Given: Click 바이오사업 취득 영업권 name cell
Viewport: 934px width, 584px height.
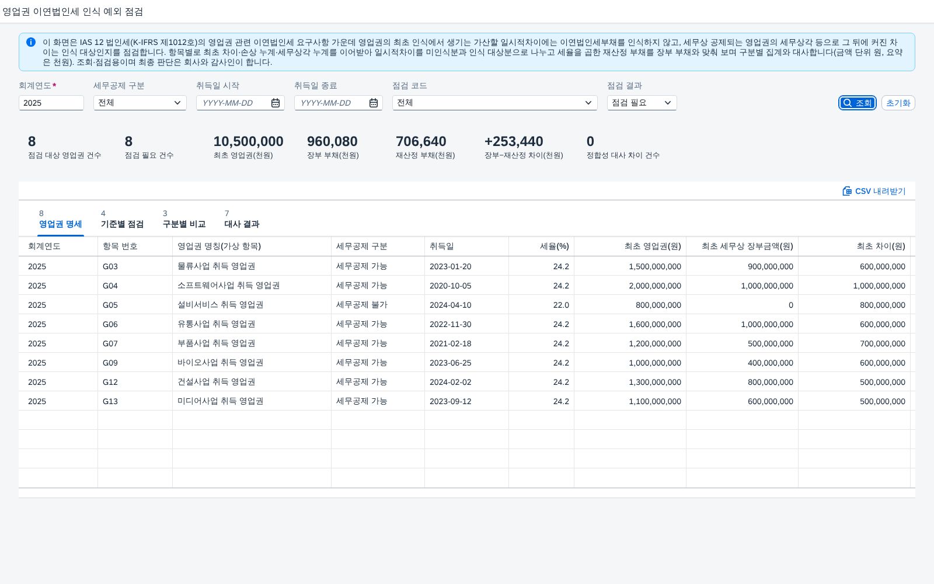Looking at the screenshot, I should click(252, 363).
